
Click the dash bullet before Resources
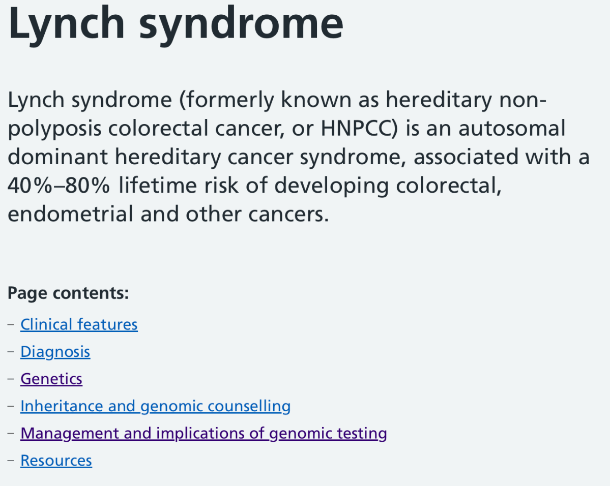pyautogui.click(x=11, y=461)
